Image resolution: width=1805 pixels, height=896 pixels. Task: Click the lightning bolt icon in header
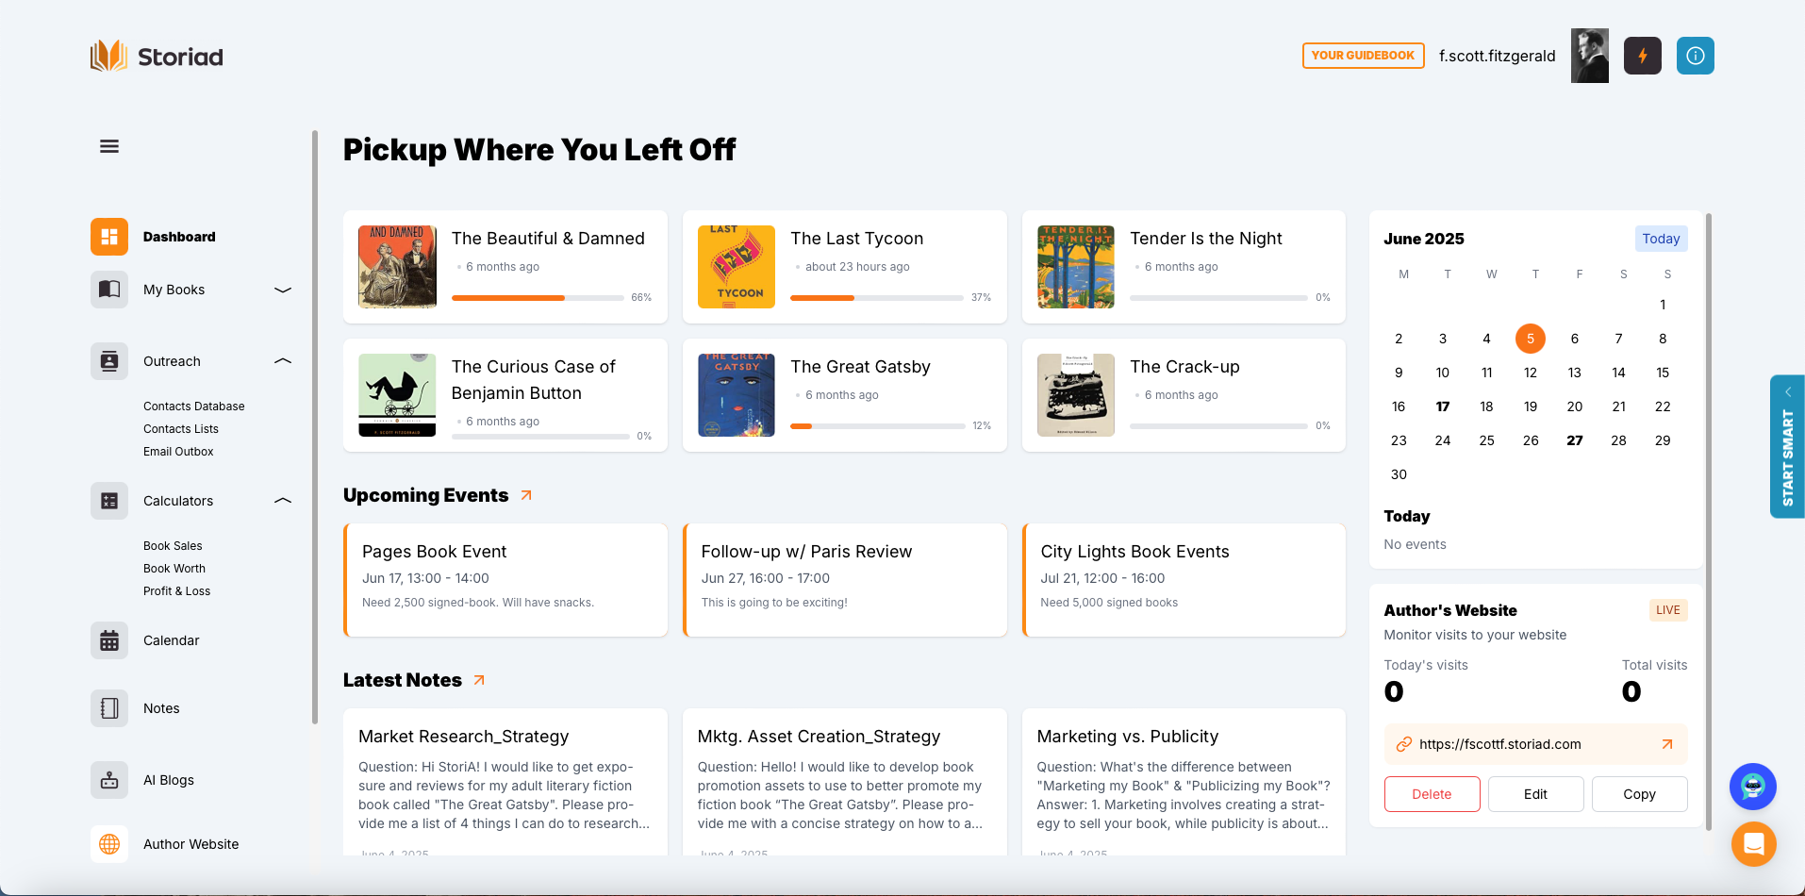1643,56
